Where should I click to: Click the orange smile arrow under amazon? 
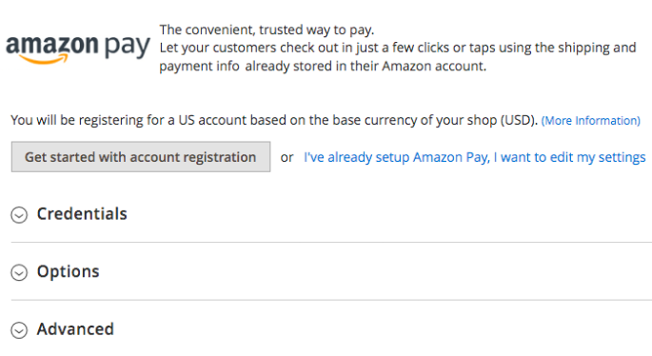44,60
